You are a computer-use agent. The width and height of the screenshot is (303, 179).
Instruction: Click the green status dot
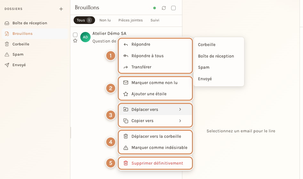155,8
